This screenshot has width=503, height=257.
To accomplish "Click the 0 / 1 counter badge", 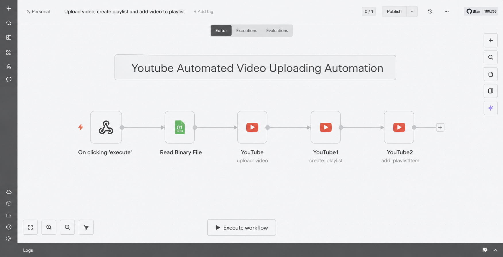I will 369,11.
